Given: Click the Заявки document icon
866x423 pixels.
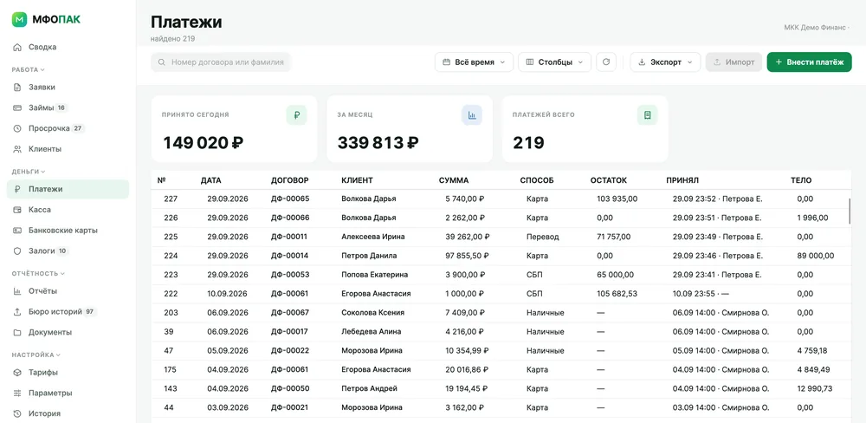Looking at the screenshot, I should coord(17,88).
